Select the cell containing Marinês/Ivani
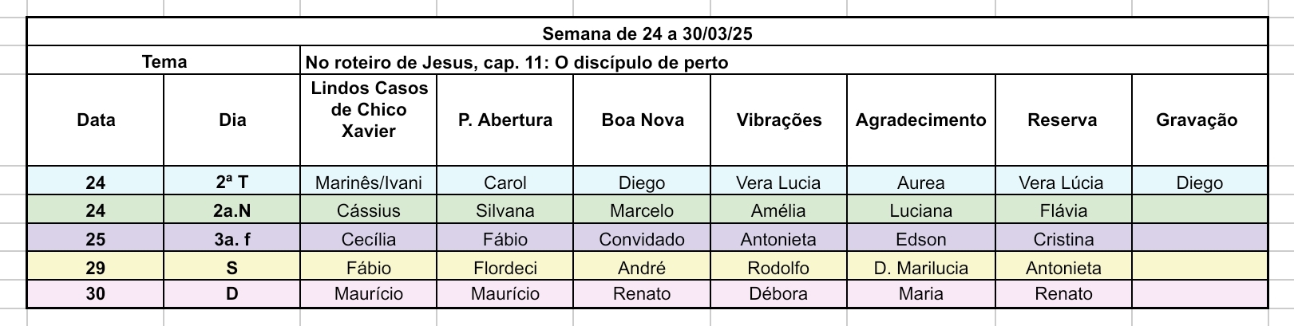 pos(369,182)
